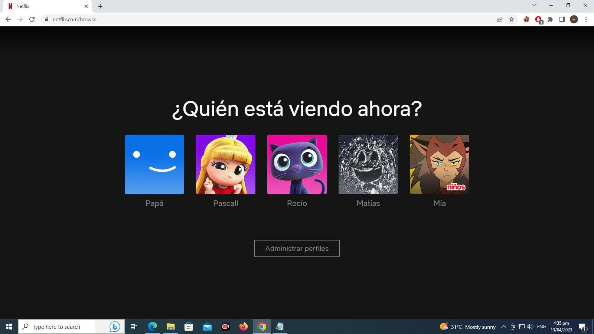Click the Matías profile name
This screenshot has width=594, height=334.
pos(368,203)
